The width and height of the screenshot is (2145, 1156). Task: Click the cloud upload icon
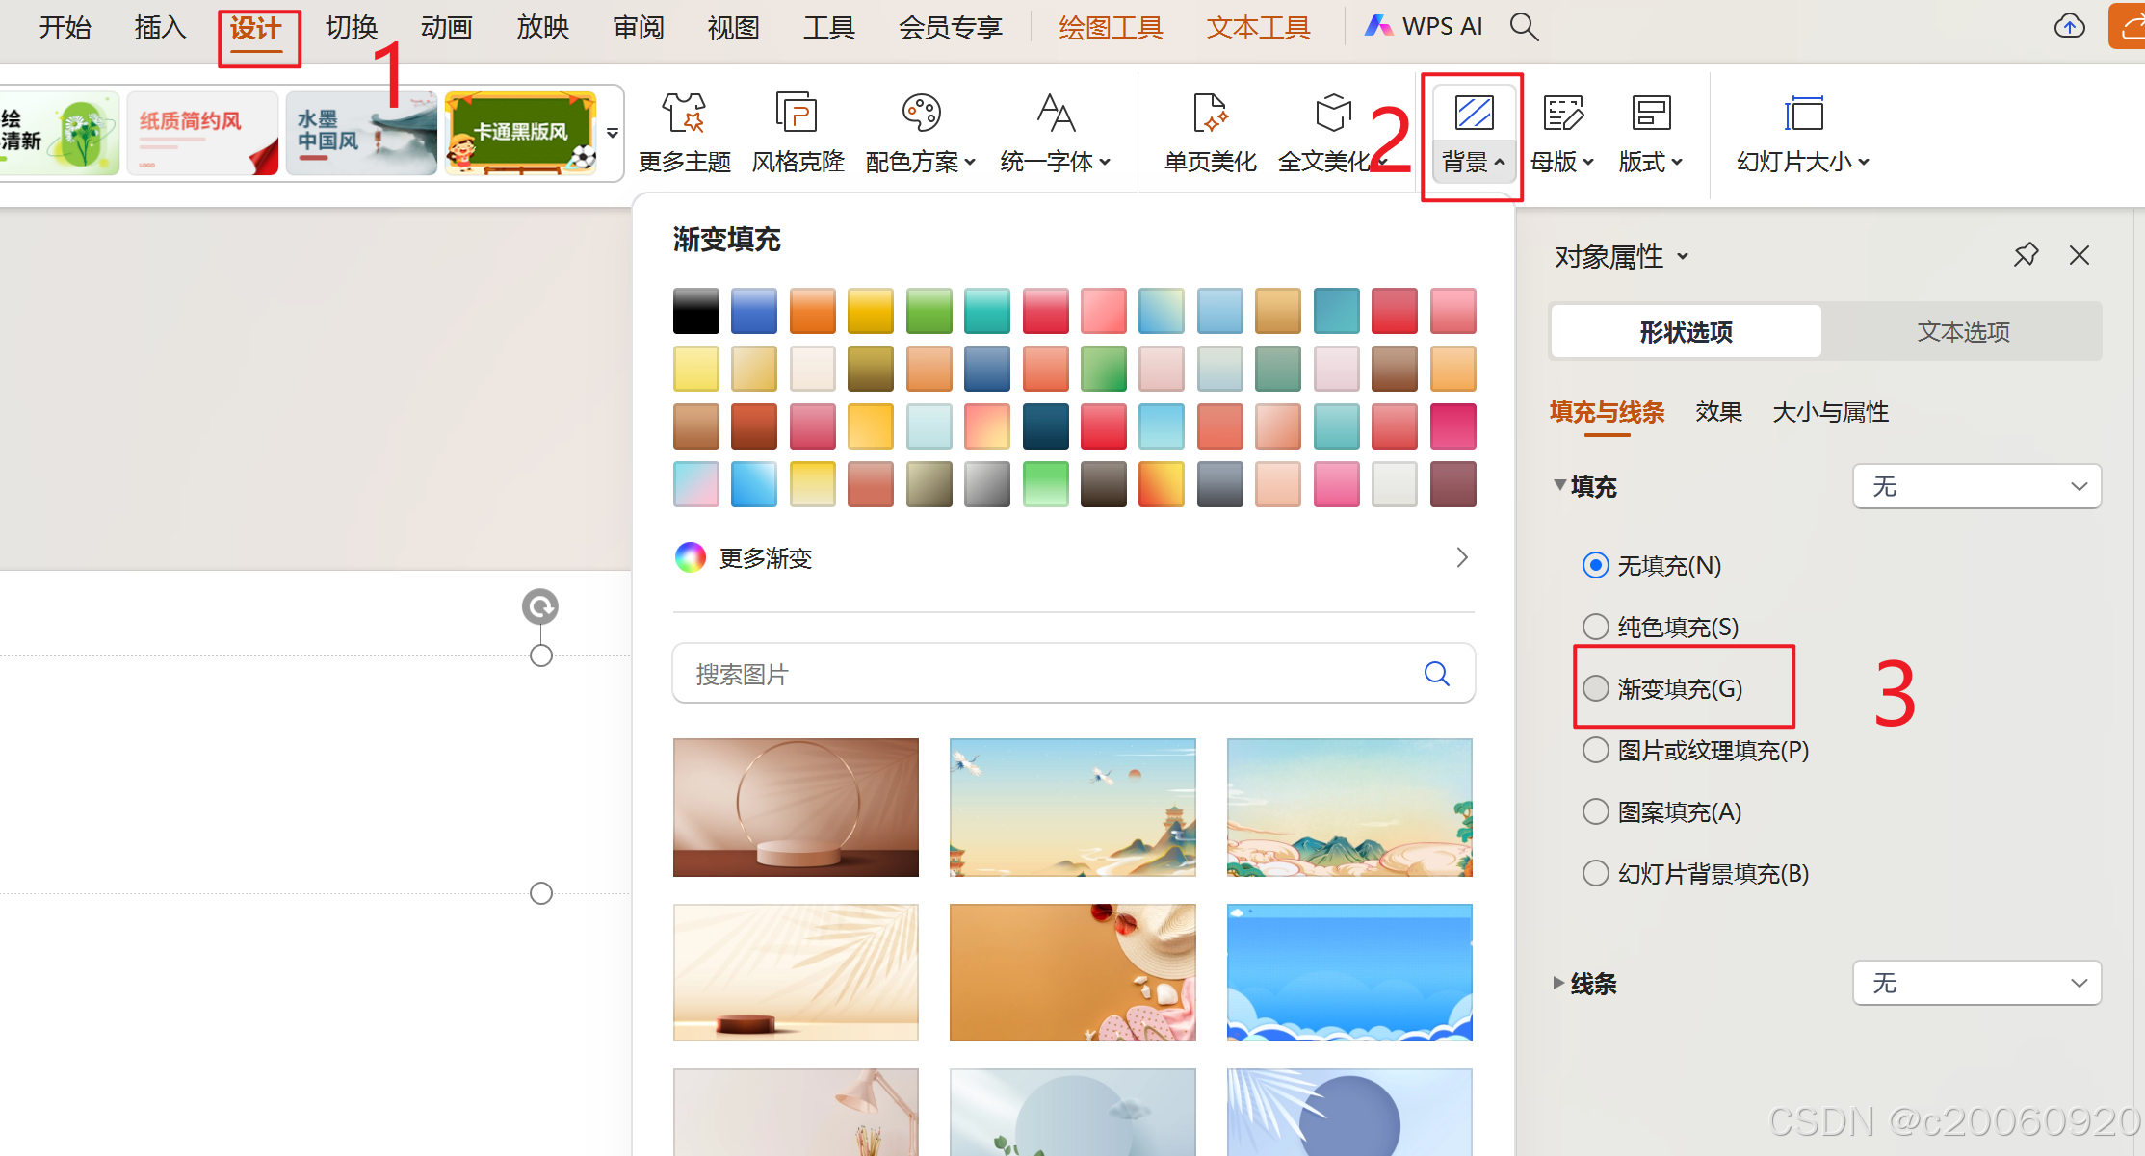(2068, 27)
